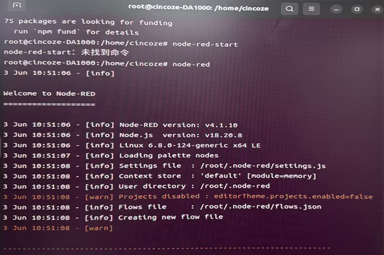384x255 pixels.
Task: Click the settings file path '/root/.node-red/settings.js'
Action: [x=263, y=166]
